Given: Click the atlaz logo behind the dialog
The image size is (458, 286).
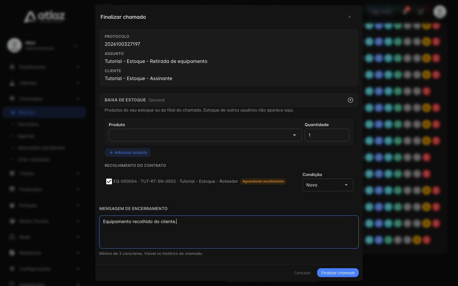Looking at the screenshot, I should (45, 17).
